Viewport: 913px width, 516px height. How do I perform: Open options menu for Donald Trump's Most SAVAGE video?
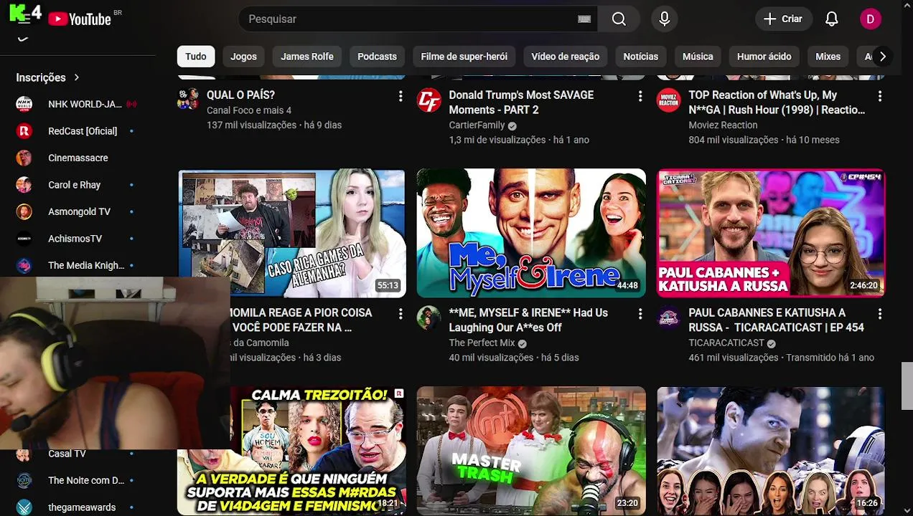point(640,96)
